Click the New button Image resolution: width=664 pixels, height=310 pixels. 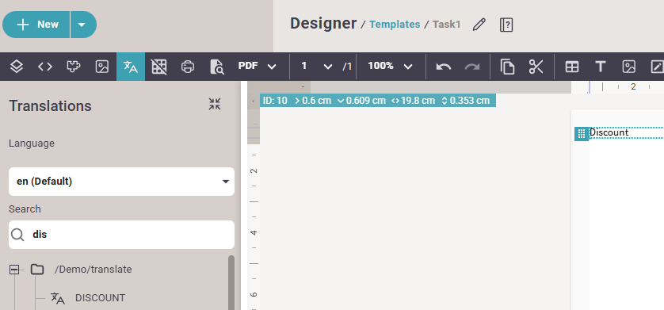click(36, 25)
